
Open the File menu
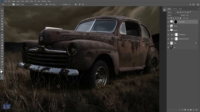[x=6, y=1]
